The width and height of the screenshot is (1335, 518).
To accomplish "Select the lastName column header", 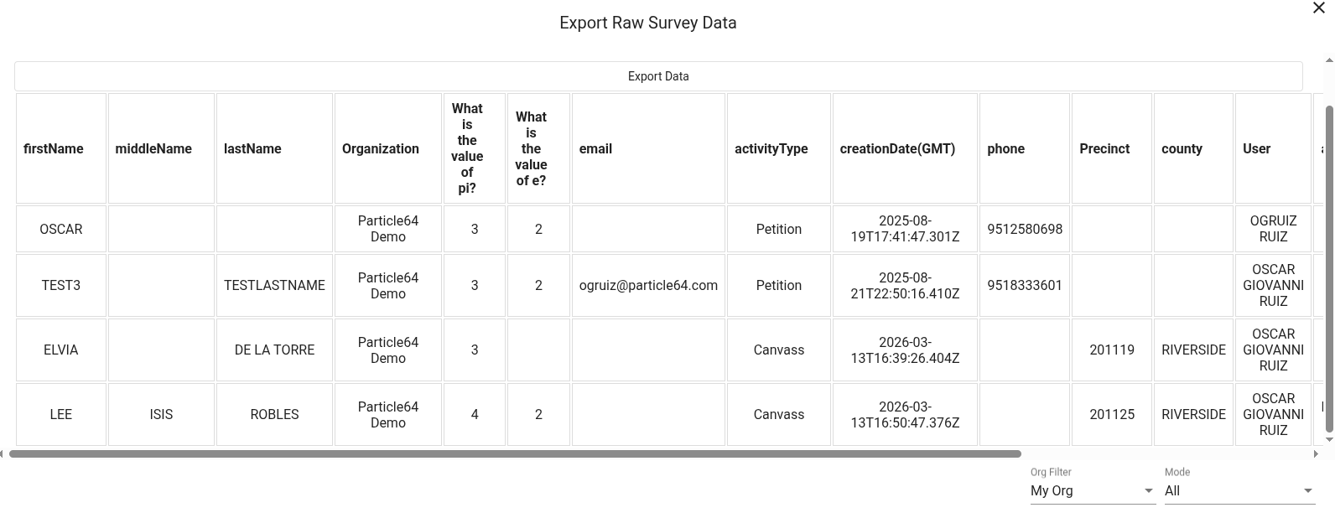I will click(x=252, y=148).
